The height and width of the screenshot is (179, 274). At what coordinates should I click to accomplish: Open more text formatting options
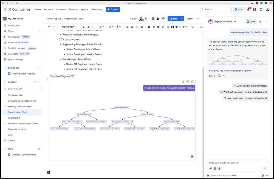click(93, 27)
